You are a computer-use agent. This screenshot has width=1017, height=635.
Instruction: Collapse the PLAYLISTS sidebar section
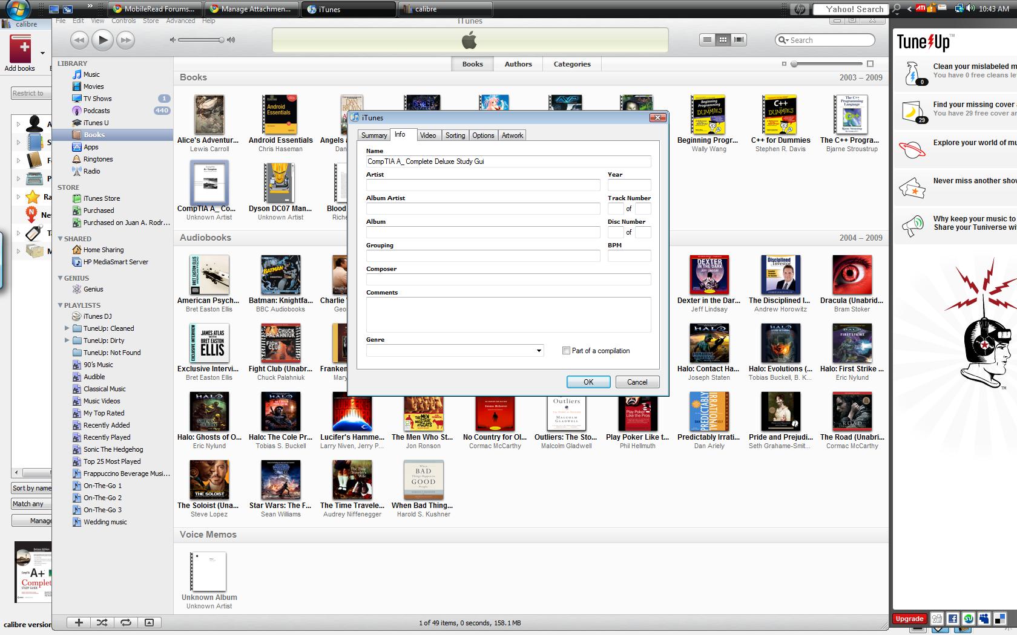(x=60, y=305)
